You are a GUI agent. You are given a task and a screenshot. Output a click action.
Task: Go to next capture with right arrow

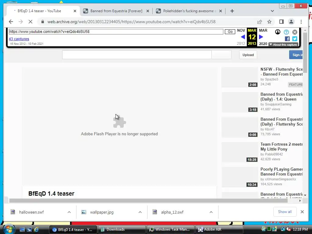pyautogui.click(x=261, y=37)
